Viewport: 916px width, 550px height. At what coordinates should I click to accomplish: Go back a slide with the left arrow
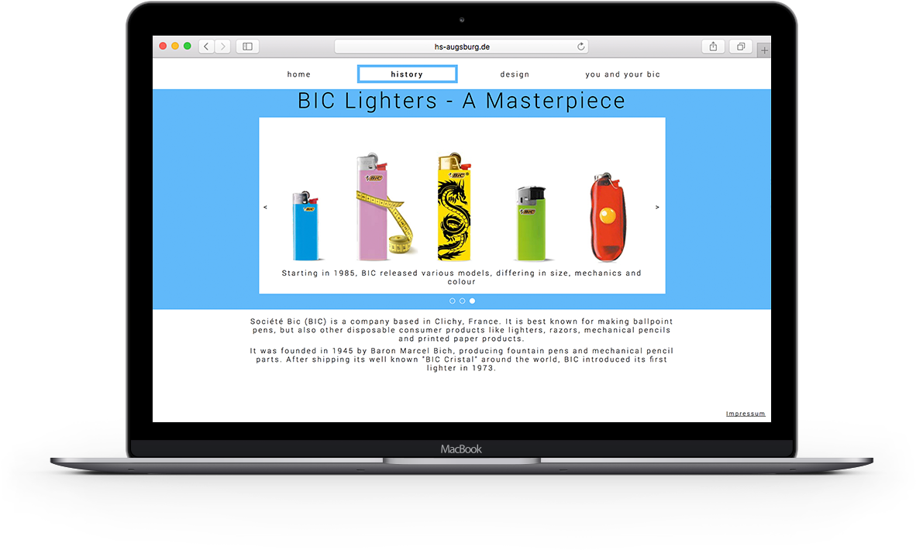point(266,206)
